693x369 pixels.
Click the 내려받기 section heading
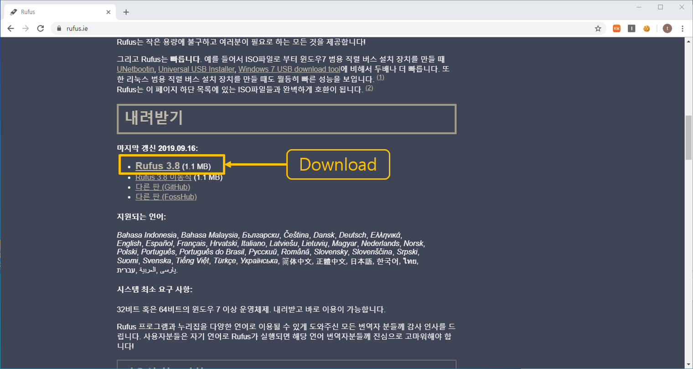pos(154,118)
